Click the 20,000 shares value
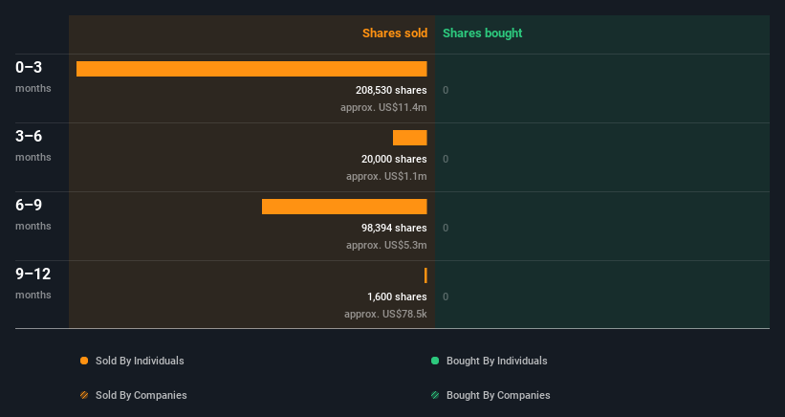Viewport: 785px width, 417px height. [x=394, y=159]
